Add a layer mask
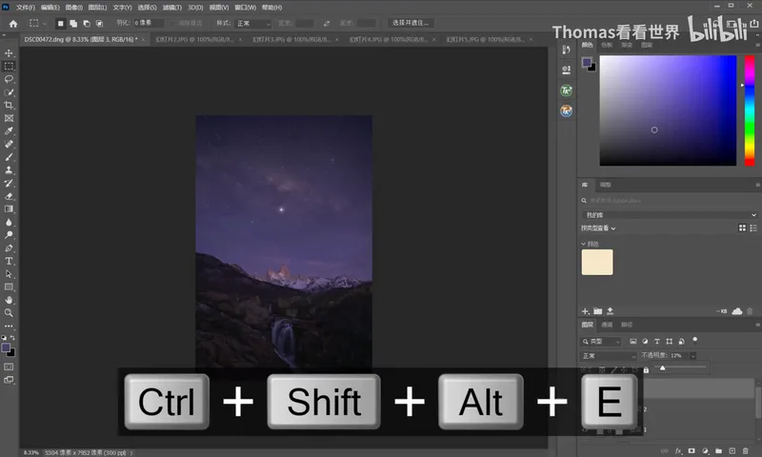Viewport: 762px width, 457px height. pos(692,451)
